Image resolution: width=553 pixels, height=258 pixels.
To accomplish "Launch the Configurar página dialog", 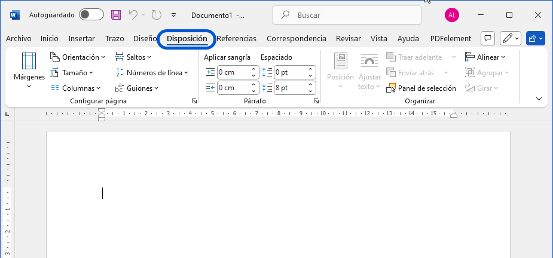I will 194,101.
